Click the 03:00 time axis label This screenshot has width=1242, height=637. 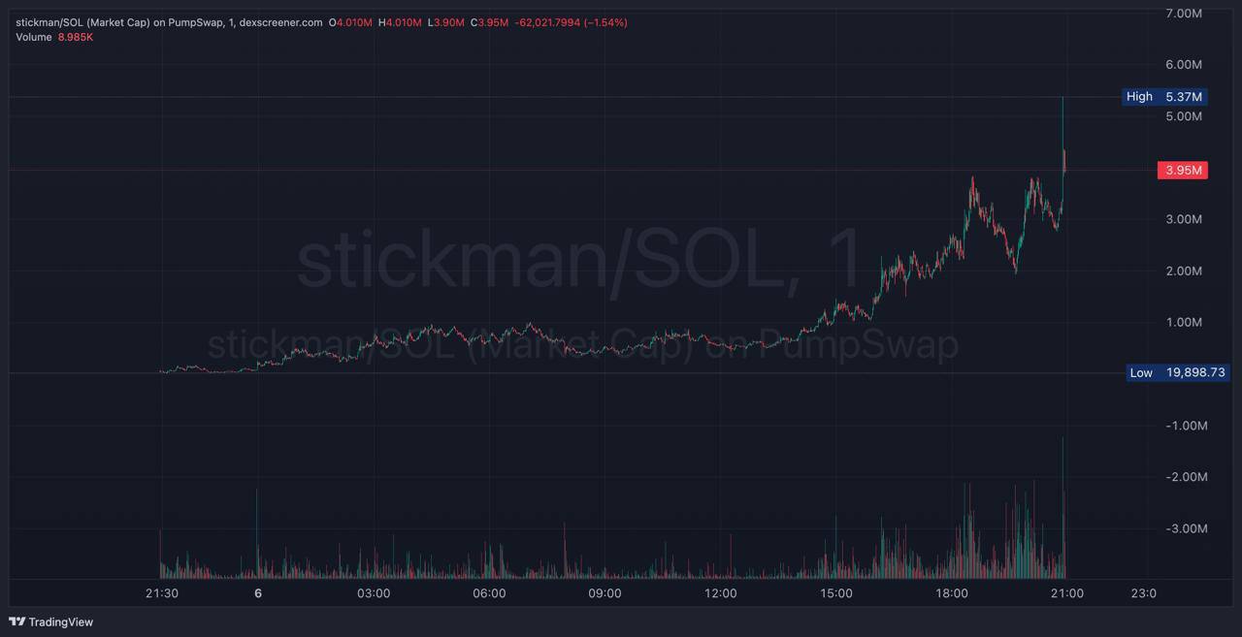point(374,593)
